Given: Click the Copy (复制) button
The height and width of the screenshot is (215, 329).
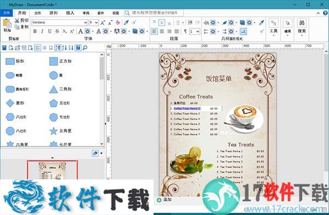Looking at the screenshot, I should [x=21, y=27].
